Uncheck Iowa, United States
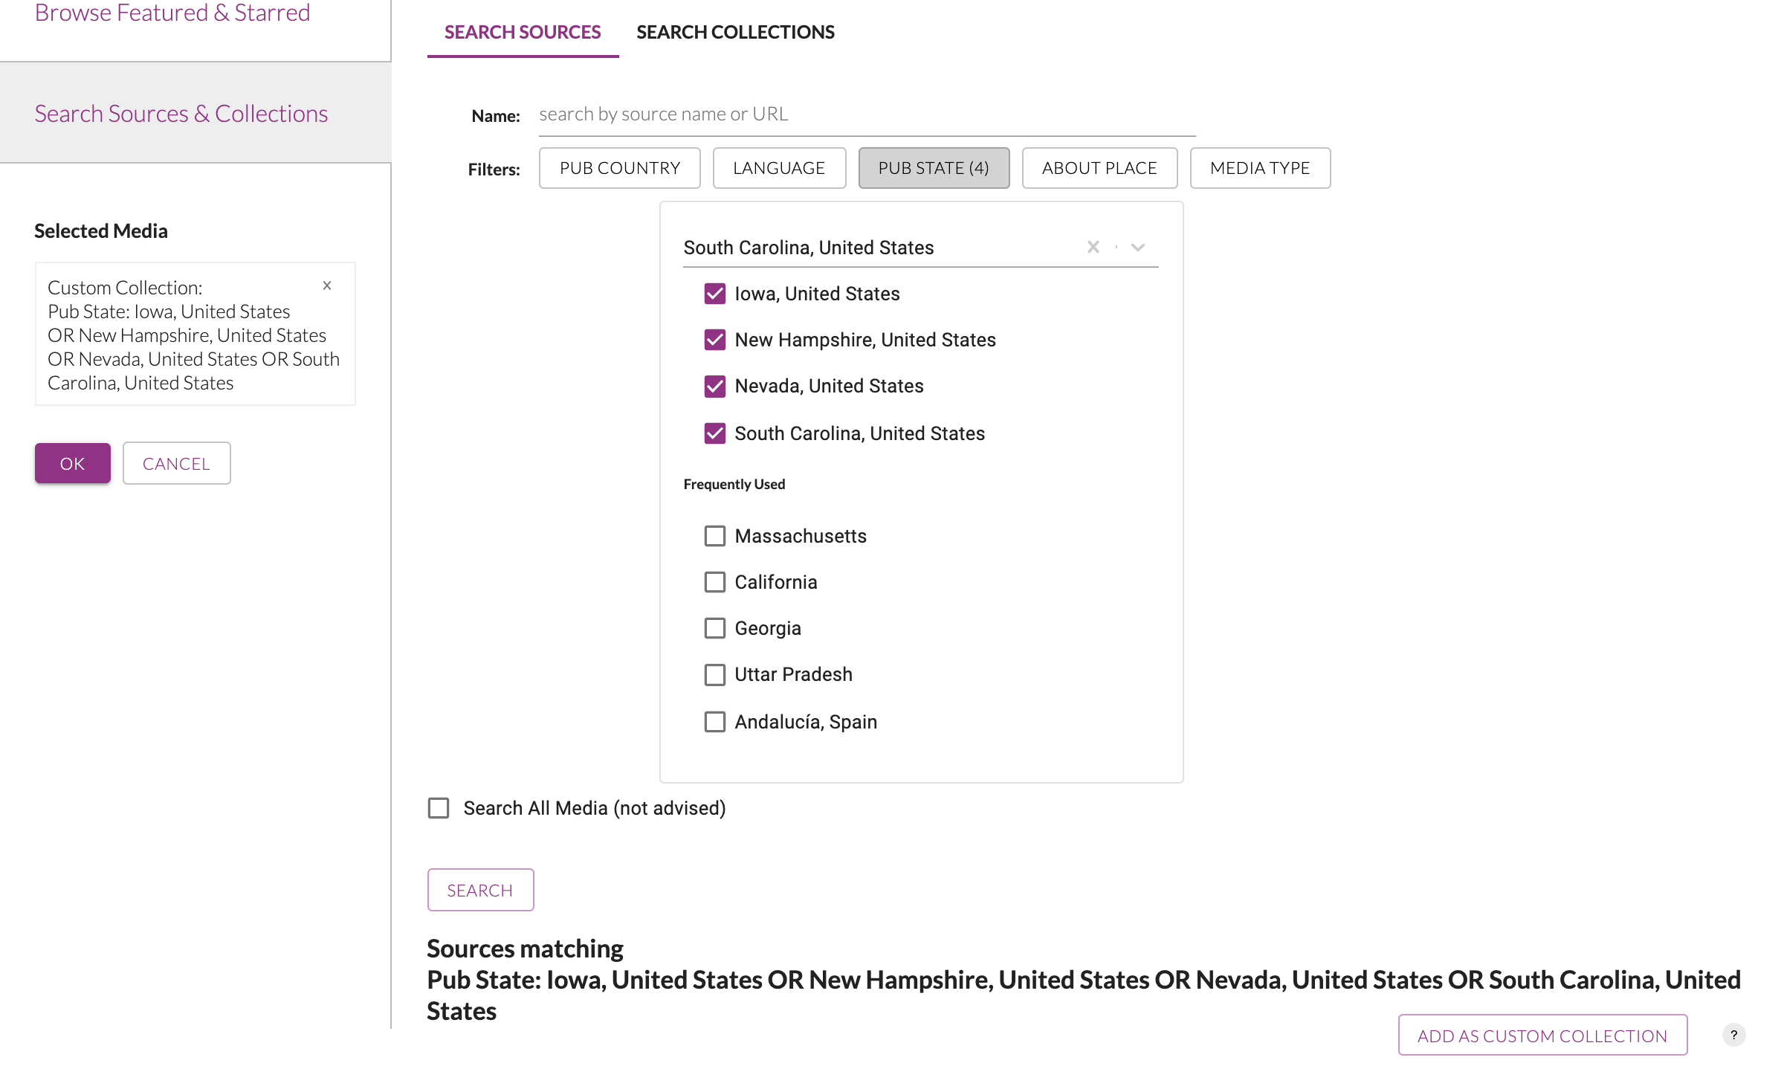This screenshot has width=1784, height=1066. (714, 294)
